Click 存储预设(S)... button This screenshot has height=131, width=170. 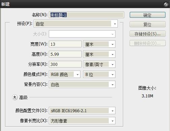click(147, 34)
